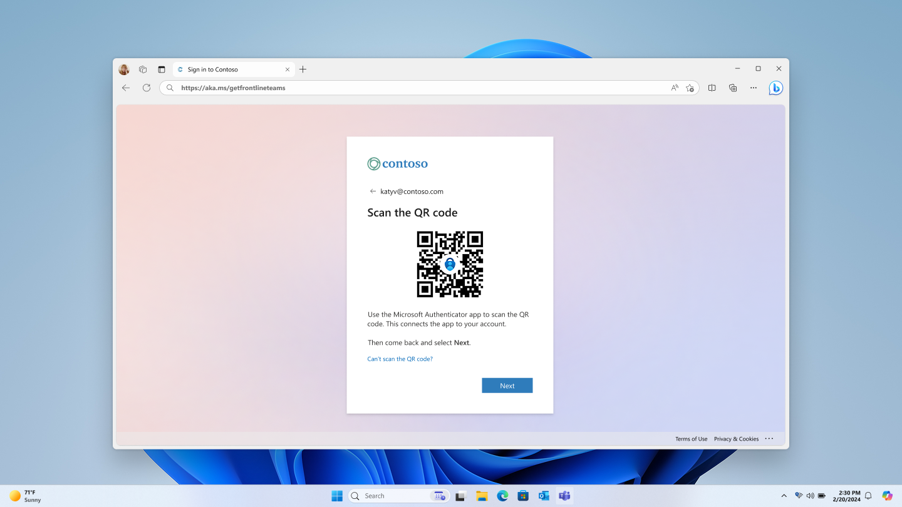Viewport: 902px width, 507px height.
Task: Open footer more options ellipsis
Action: click(x=769, y=439)
